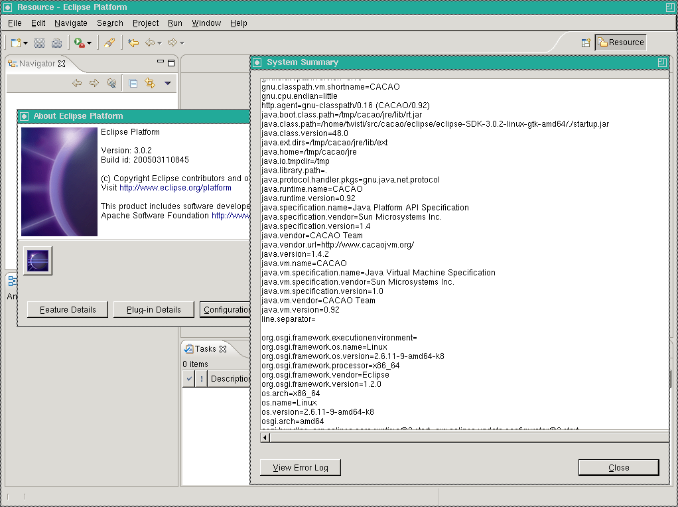Image resolution: width=678 pixels, height=507 pixels.
Task: Click the Navigator Forward arrow icon
Action: tap(94, 83)
